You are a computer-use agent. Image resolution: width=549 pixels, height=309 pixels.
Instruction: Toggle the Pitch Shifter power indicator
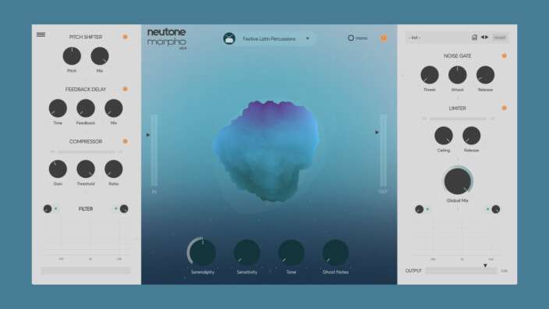point(125,37)
